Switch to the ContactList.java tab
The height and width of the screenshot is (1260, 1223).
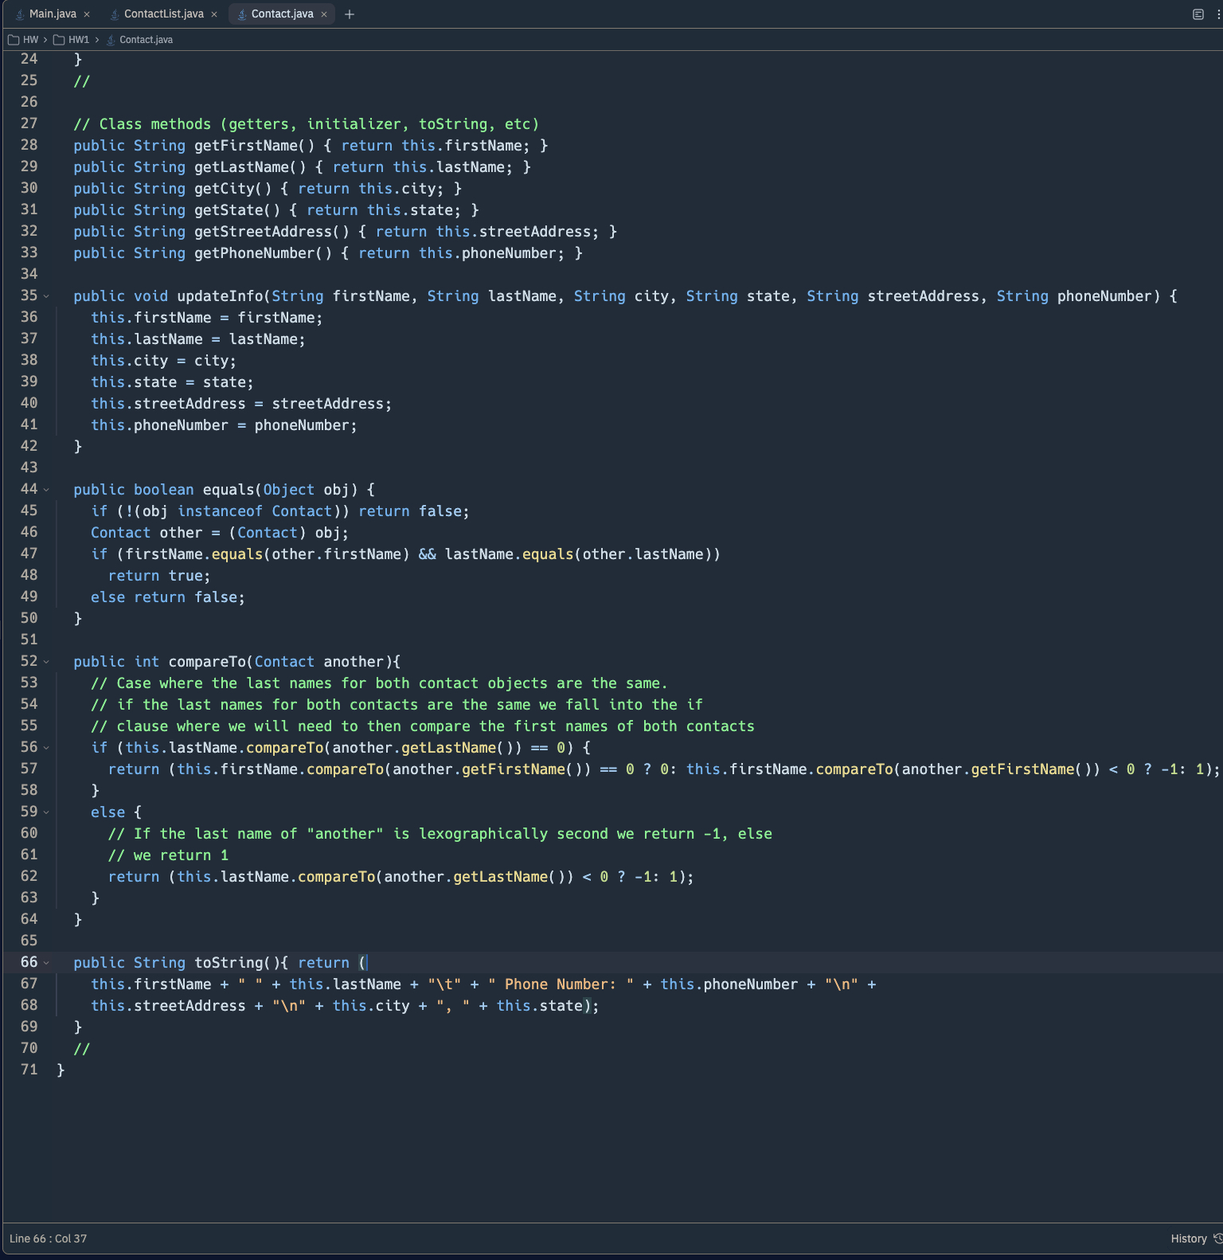pos(163,14)
